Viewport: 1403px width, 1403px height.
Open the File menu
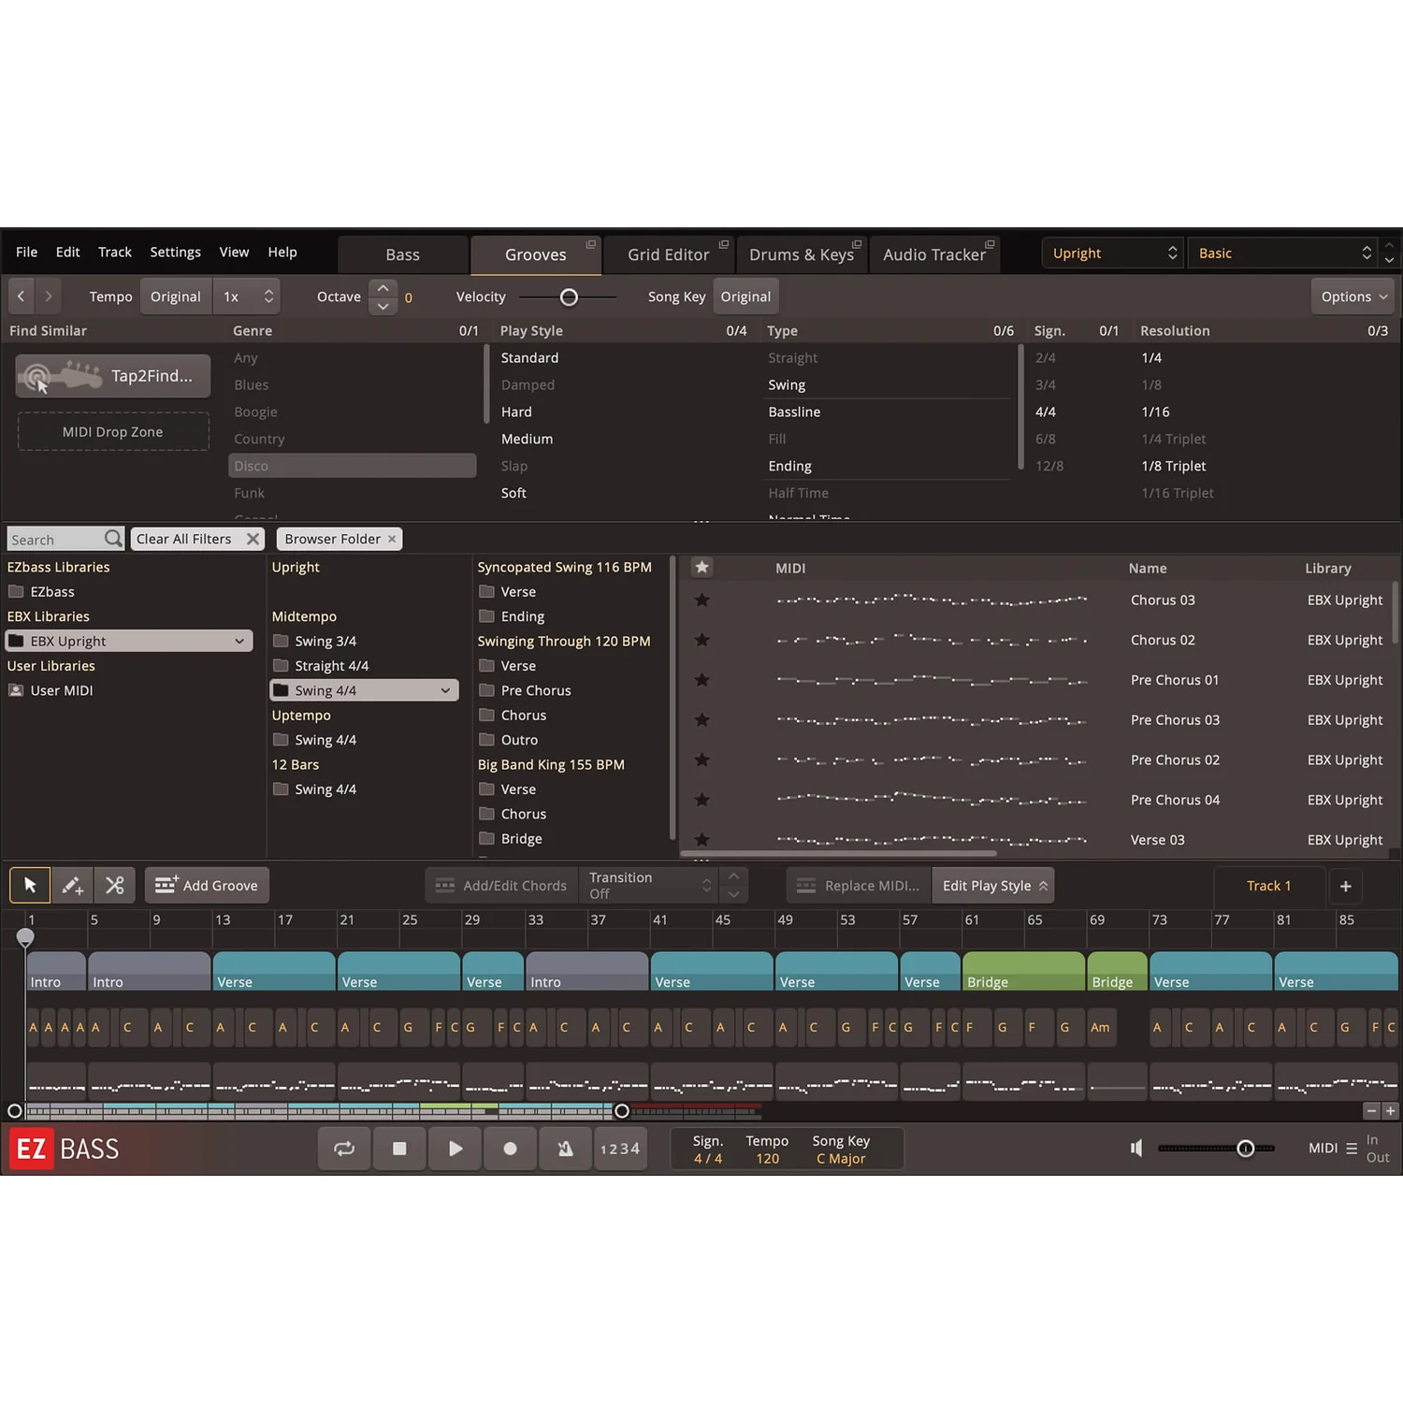(x=27, y=252)
